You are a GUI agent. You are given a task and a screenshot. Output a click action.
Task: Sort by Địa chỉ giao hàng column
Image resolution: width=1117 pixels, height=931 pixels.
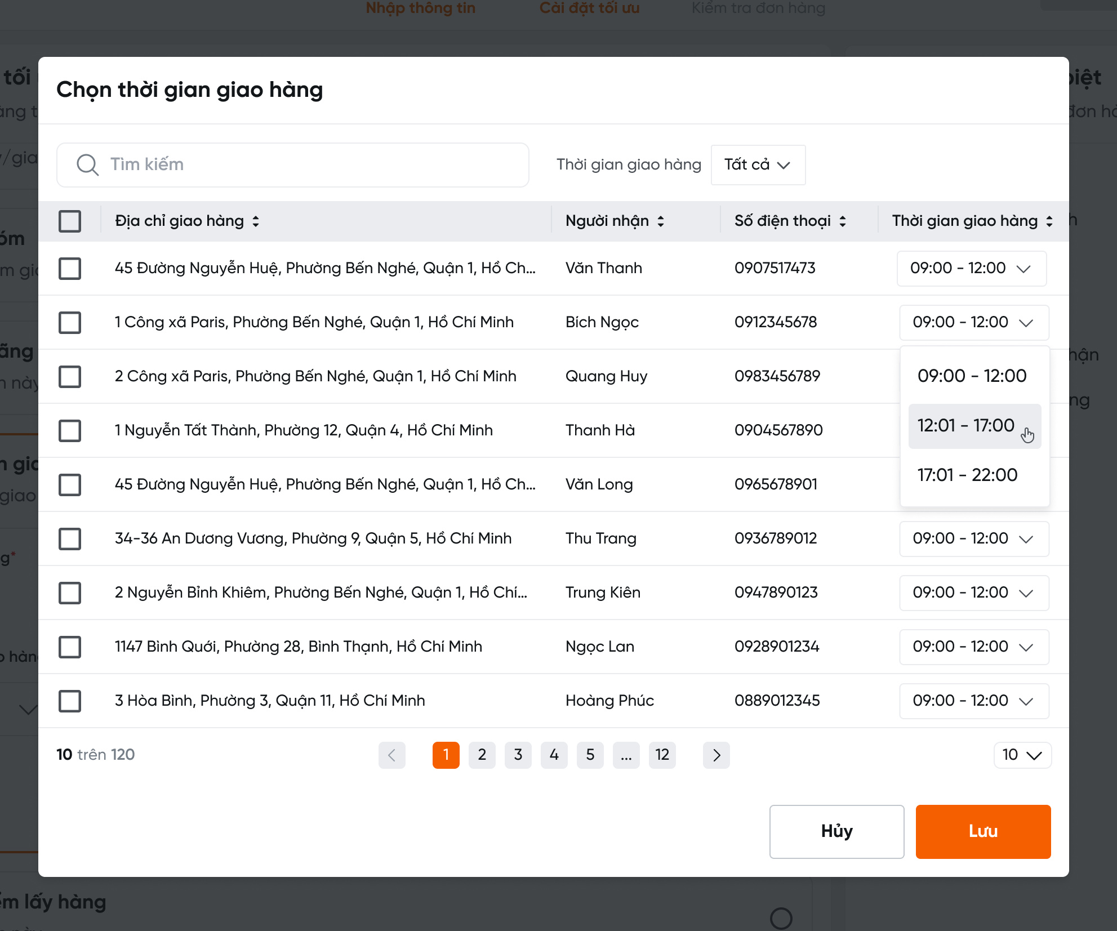[x=256, y=221]
